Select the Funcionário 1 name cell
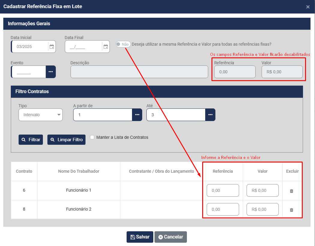The height and width of the screenshot is (246, 315). point(79,190)
